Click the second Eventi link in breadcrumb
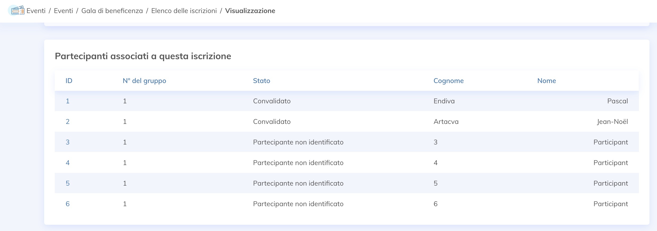 click(x=63, y=11)
